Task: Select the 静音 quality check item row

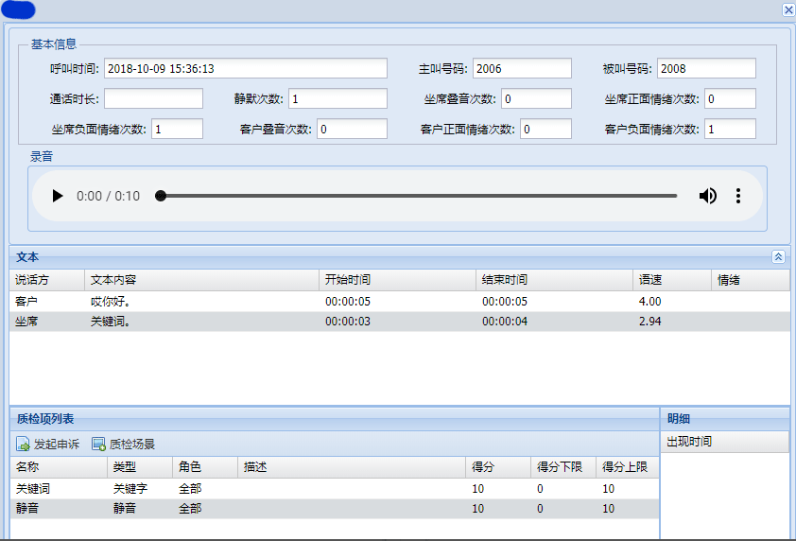Action: (x=236, y=509)
